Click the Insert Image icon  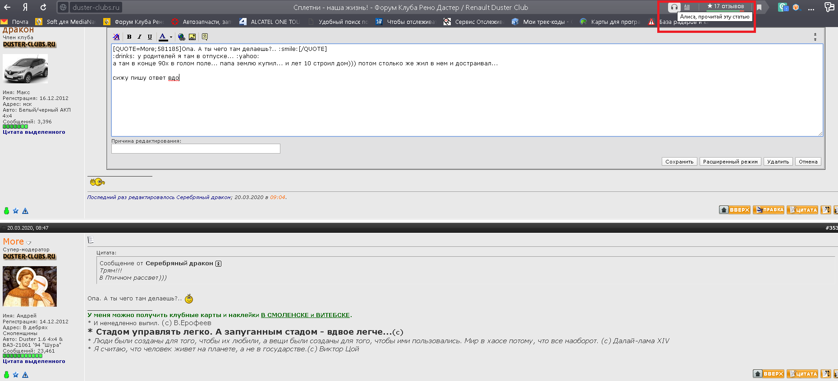click(192, 37)
